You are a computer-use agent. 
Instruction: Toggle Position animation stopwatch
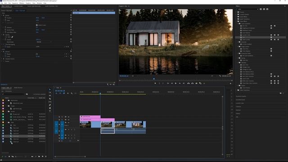pos(5,18)
